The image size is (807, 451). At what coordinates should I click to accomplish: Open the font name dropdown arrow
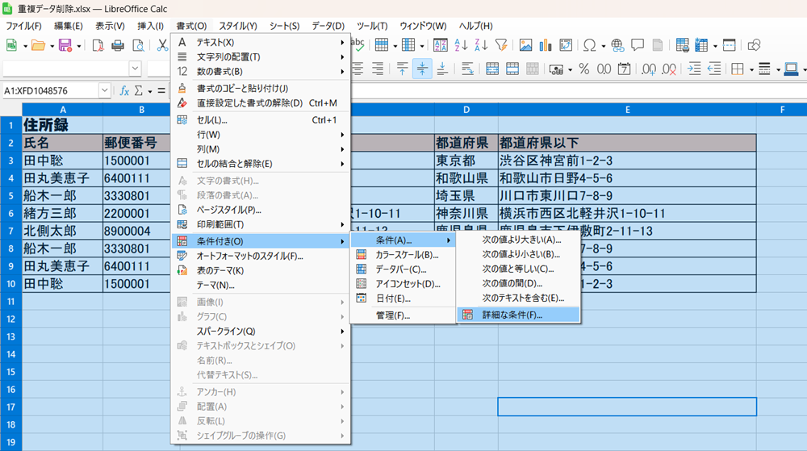[x=134, y=69]
